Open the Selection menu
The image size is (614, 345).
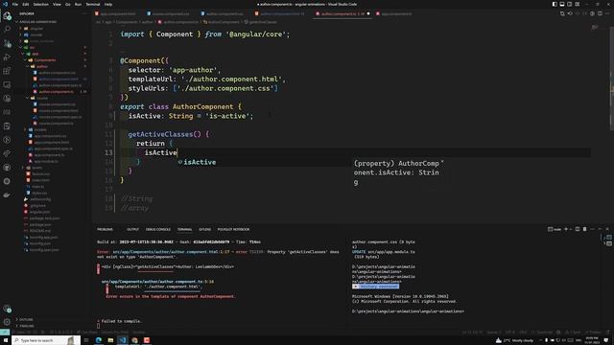40,4
